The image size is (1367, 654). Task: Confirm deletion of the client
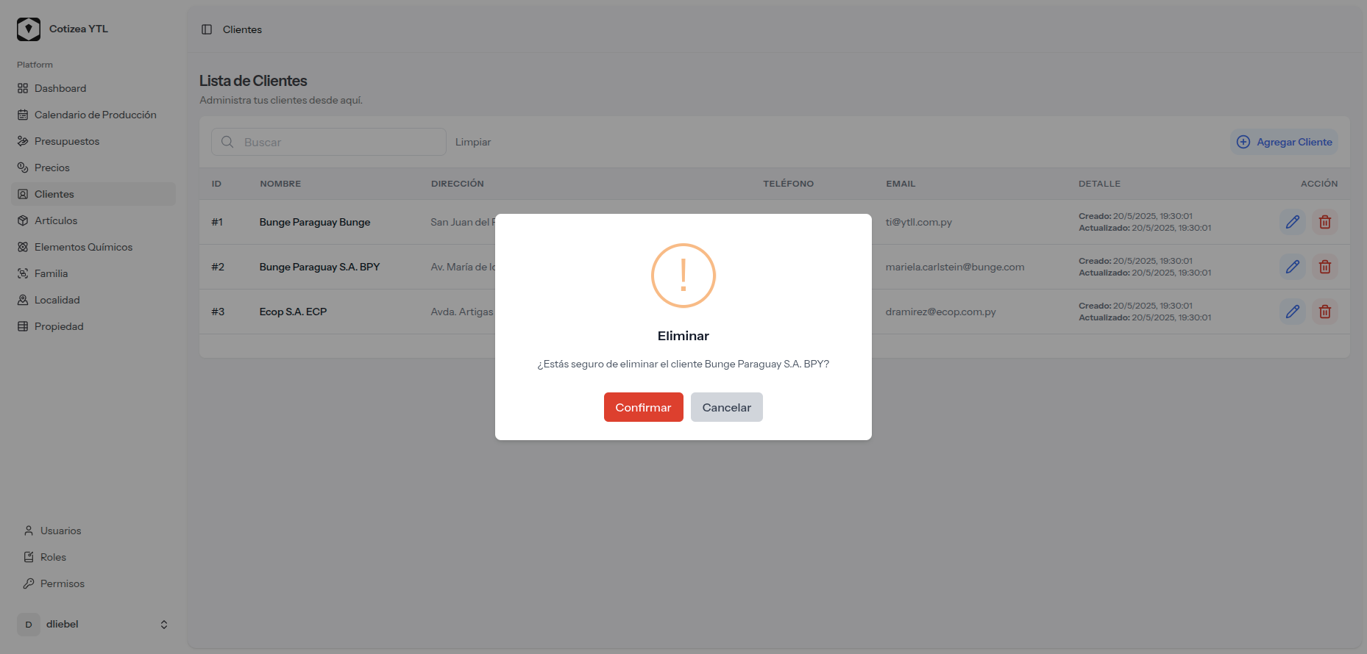[x=643, y=407]
